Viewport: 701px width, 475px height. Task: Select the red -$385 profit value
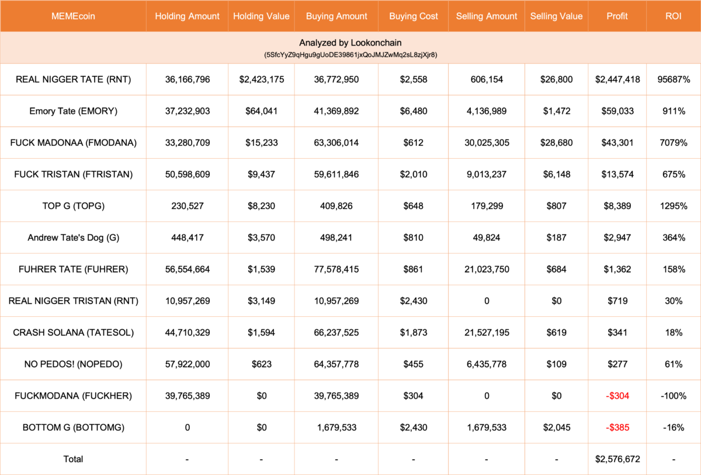(617, 428)
